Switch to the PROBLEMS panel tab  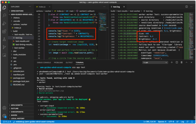point(58,63)
